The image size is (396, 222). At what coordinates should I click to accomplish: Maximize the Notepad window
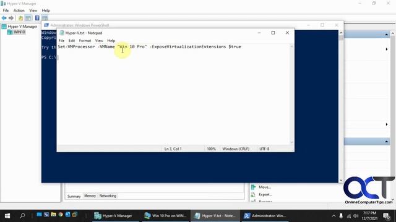(273, 33)
